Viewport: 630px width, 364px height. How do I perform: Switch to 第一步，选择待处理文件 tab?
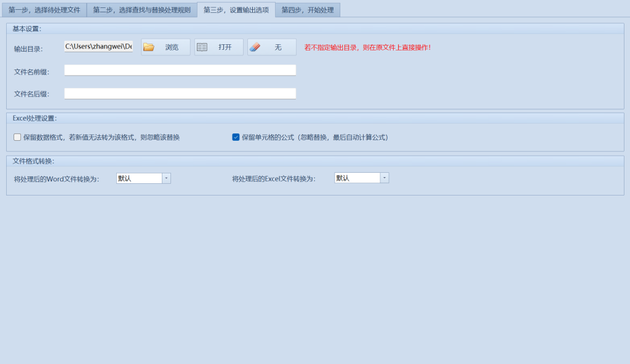44,10
